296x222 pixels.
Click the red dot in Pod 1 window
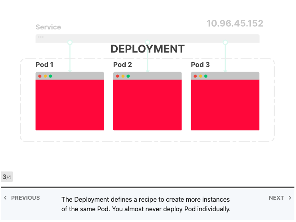(x=40, y=76)
